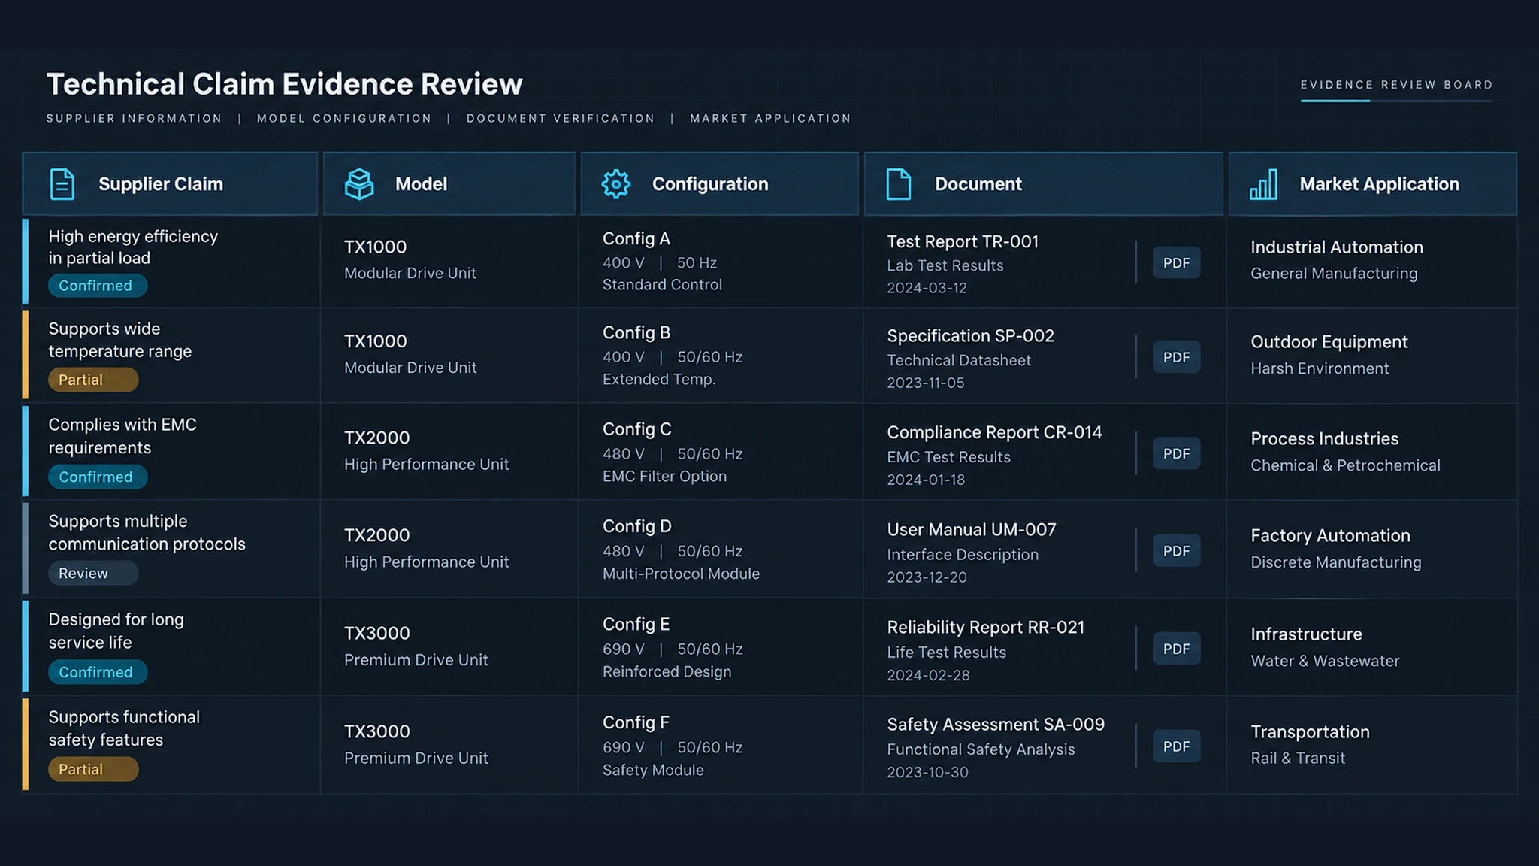
Task: Click the Document column header text
Action: click(x=978, y=184)
